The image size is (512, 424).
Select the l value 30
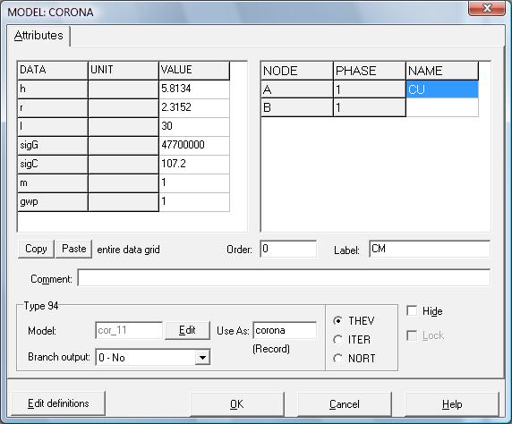[x=194, y=127]
